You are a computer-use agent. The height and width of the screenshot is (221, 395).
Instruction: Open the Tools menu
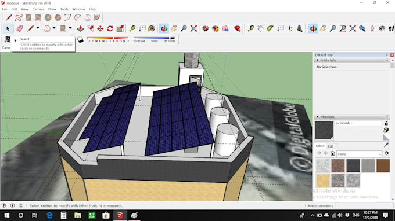pos(64,9)
